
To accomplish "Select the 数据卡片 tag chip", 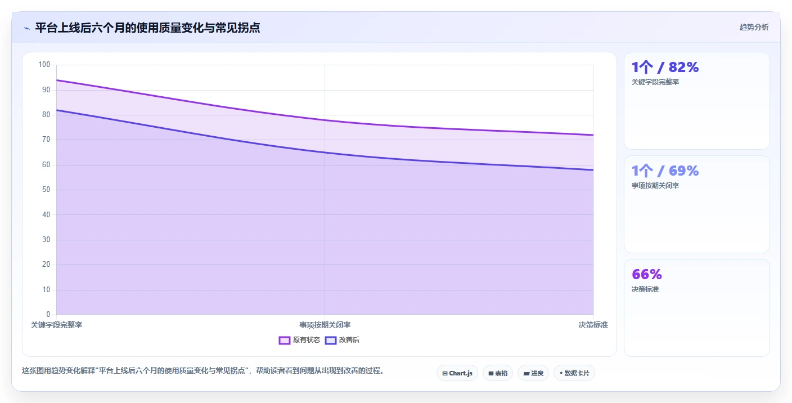I will click(x=574, y=373).
